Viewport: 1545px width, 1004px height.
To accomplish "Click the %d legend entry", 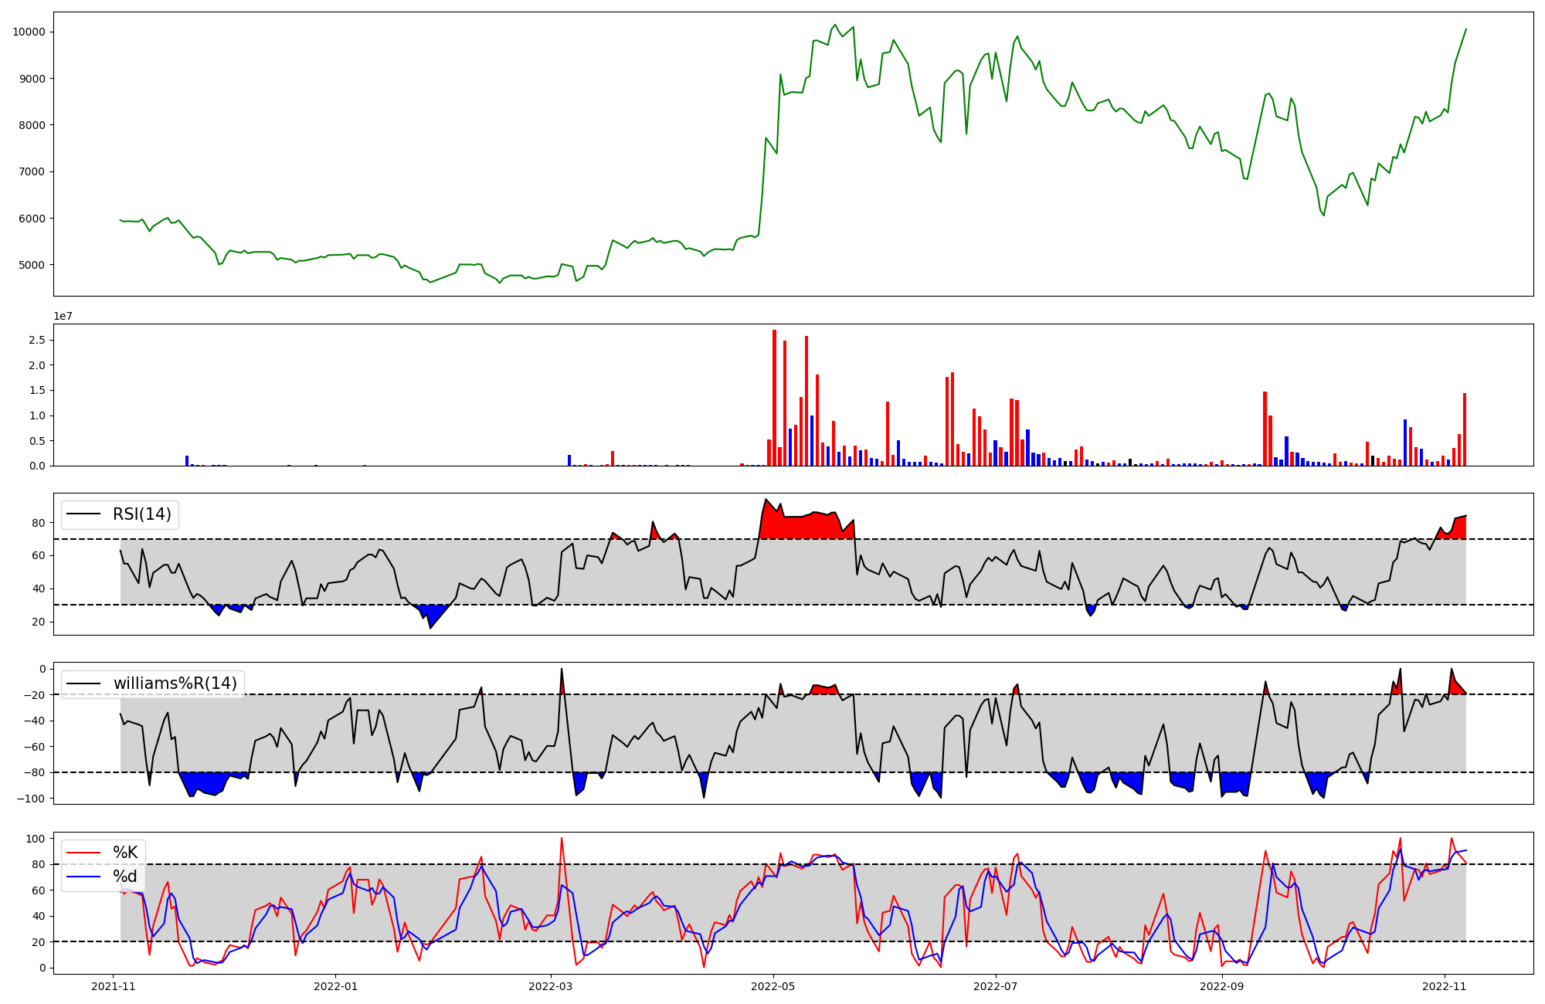I will [125, 877].
